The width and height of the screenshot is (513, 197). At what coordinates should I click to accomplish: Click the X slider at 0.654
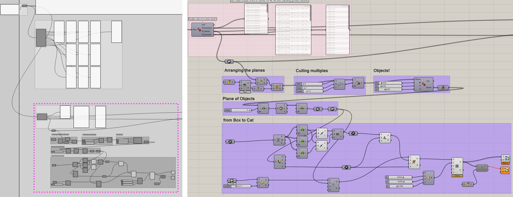pyautogui.click(x=399, y=177)
